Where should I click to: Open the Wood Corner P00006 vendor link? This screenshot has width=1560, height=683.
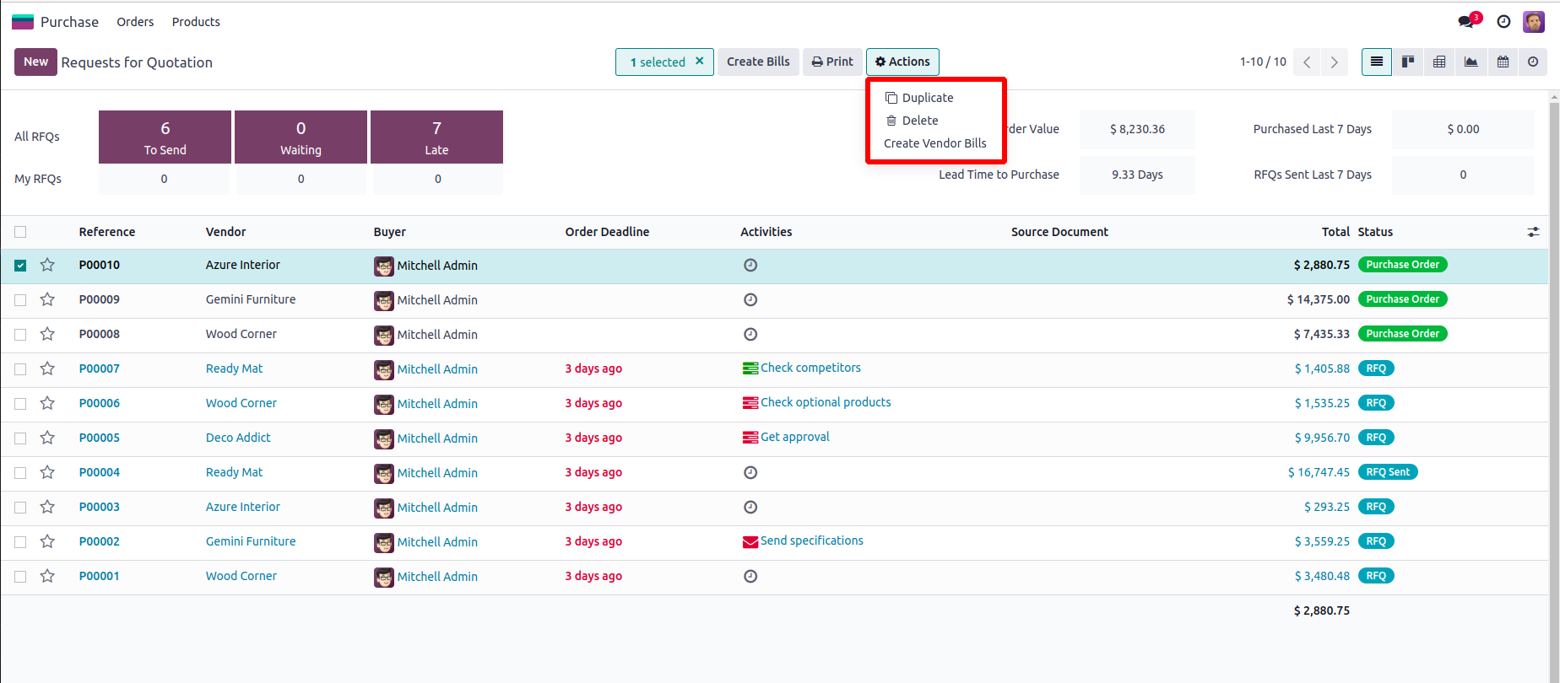pyautogui.click(x=241, y=403)
